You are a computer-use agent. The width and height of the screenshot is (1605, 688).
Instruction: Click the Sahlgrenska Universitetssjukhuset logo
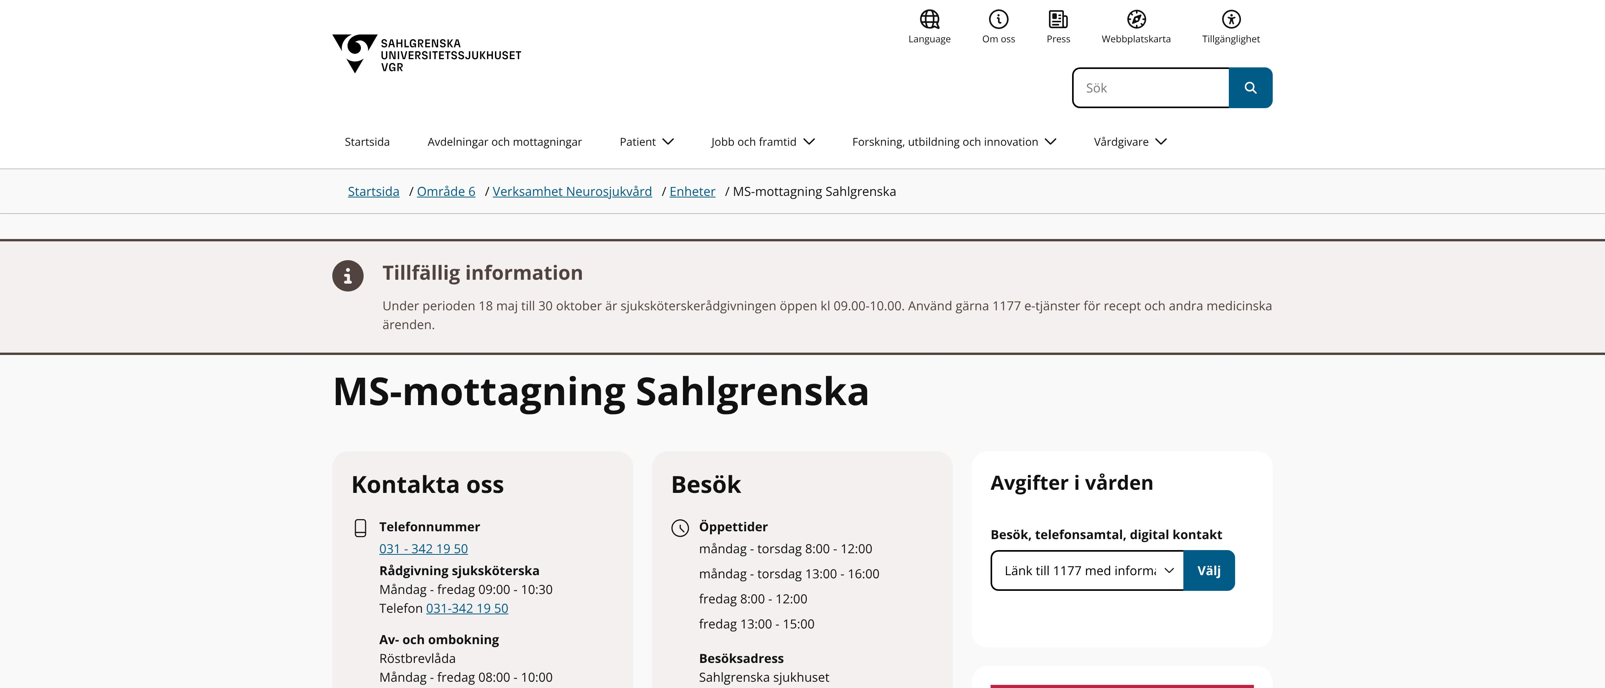[x=427, y=54]
